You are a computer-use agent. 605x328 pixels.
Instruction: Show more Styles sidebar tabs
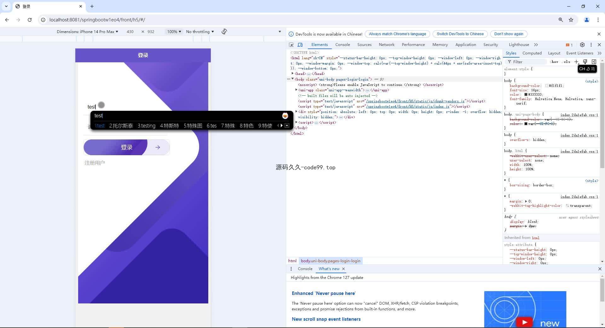point(599,53)
